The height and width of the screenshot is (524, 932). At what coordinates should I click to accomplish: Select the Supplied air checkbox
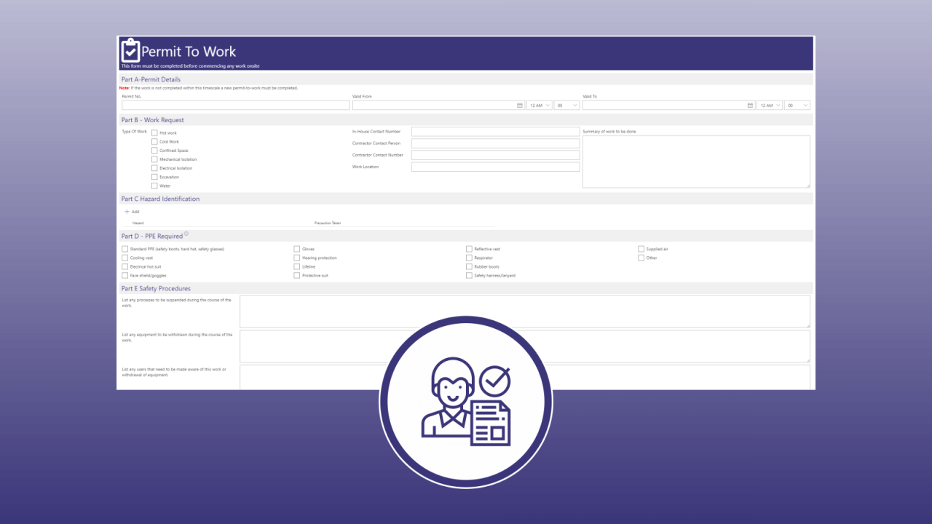641,249
